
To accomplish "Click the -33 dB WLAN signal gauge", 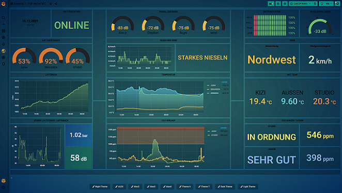I will pos(320,27).
